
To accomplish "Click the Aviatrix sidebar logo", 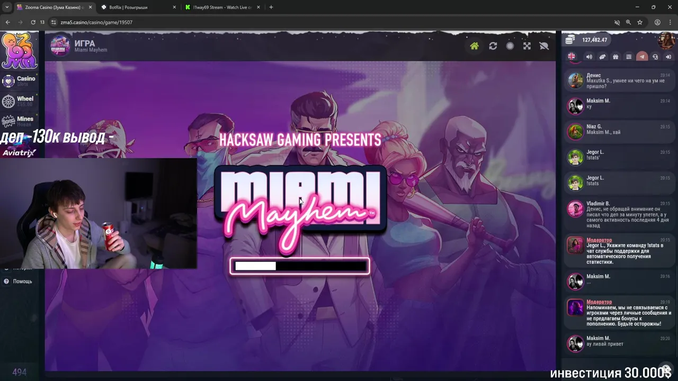I will (19, 152).
